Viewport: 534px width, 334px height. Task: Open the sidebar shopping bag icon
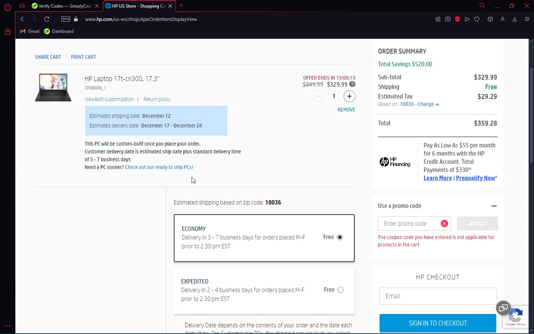(x=7, y=32)
